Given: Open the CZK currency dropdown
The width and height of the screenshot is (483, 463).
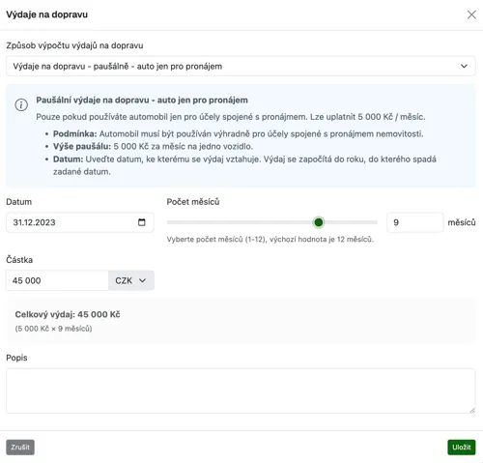Looking at the screenshot, I should pos(131,280).
